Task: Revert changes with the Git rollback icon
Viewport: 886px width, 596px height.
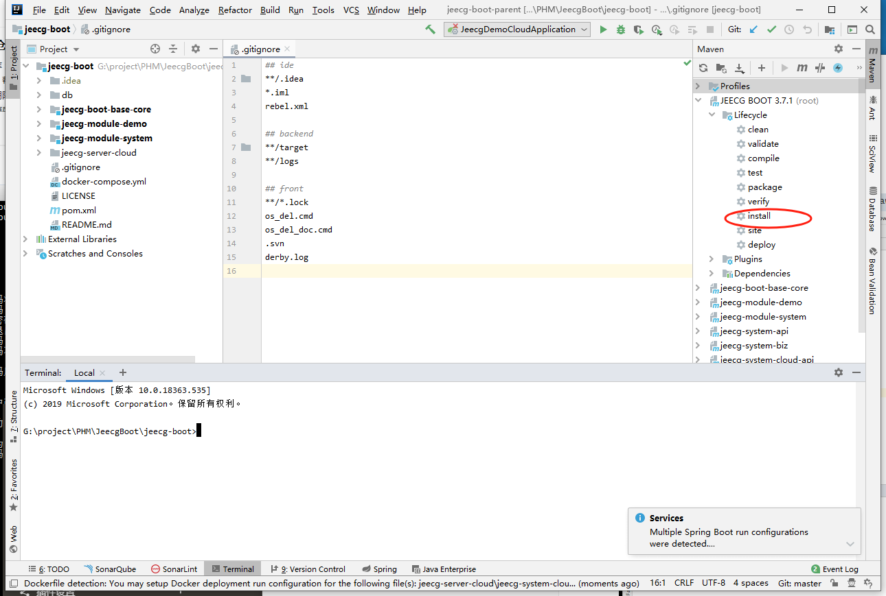Action: (807, 29)
